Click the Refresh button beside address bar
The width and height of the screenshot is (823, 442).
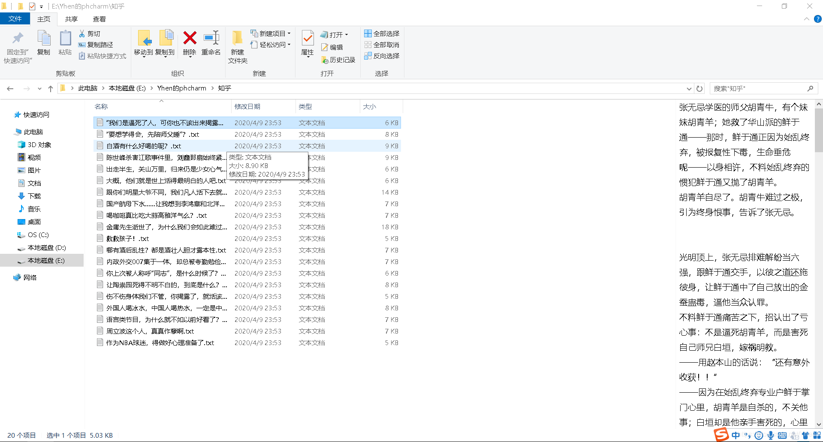(699, 88)
